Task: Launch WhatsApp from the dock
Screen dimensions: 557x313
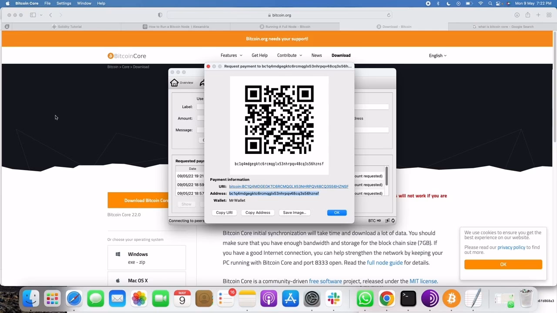Action: pos(365,299)
